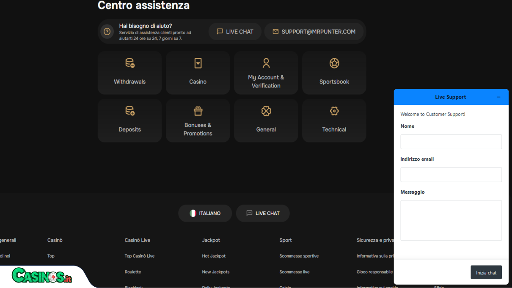The width and height of the screenshot is (512, 288).
Task: Open the Italiano language selector
Action: point(205,213)
